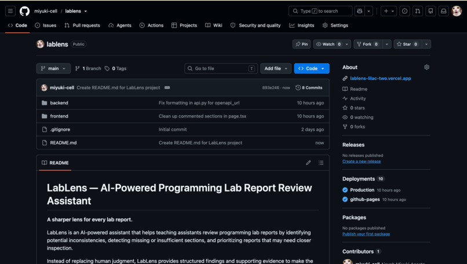Open the hamburger navigation menu
This screenshot has height=264, width=467.
[x=10, y=11]
